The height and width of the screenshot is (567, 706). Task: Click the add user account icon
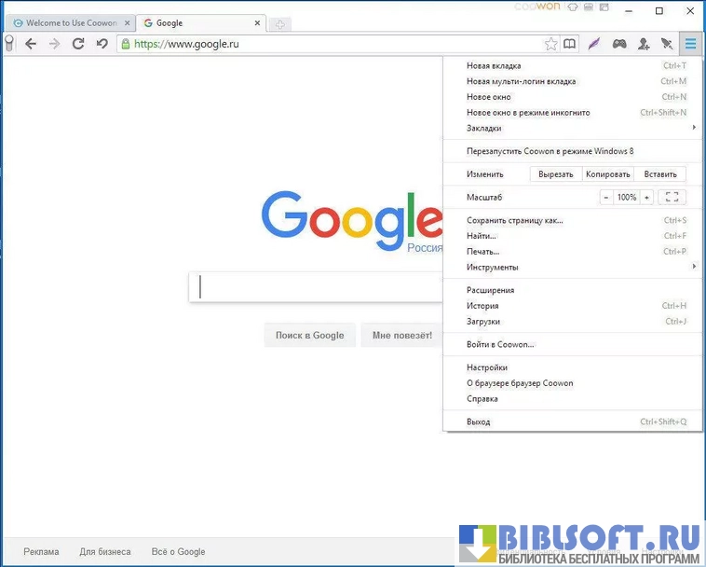643,44
